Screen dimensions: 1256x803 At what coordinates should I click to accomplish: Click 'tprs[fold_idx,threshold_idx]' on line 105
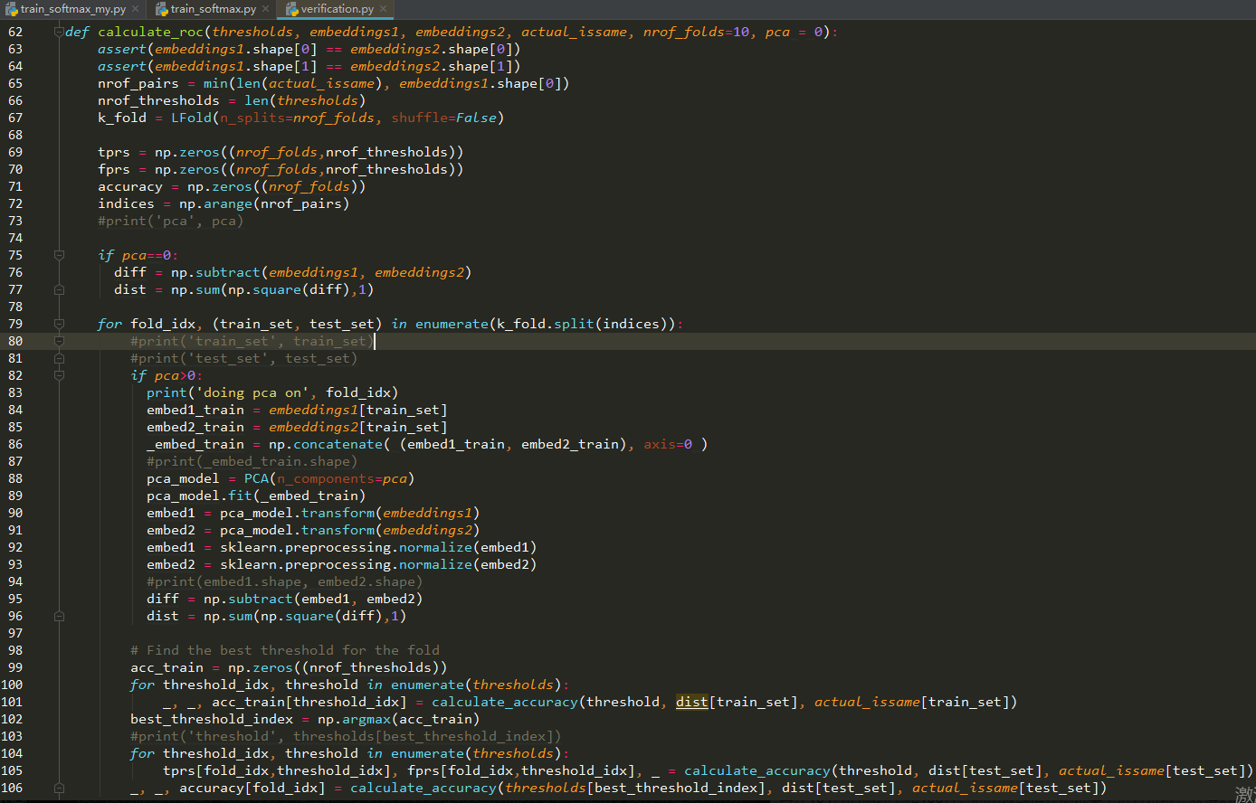click(x=277, y=770)
